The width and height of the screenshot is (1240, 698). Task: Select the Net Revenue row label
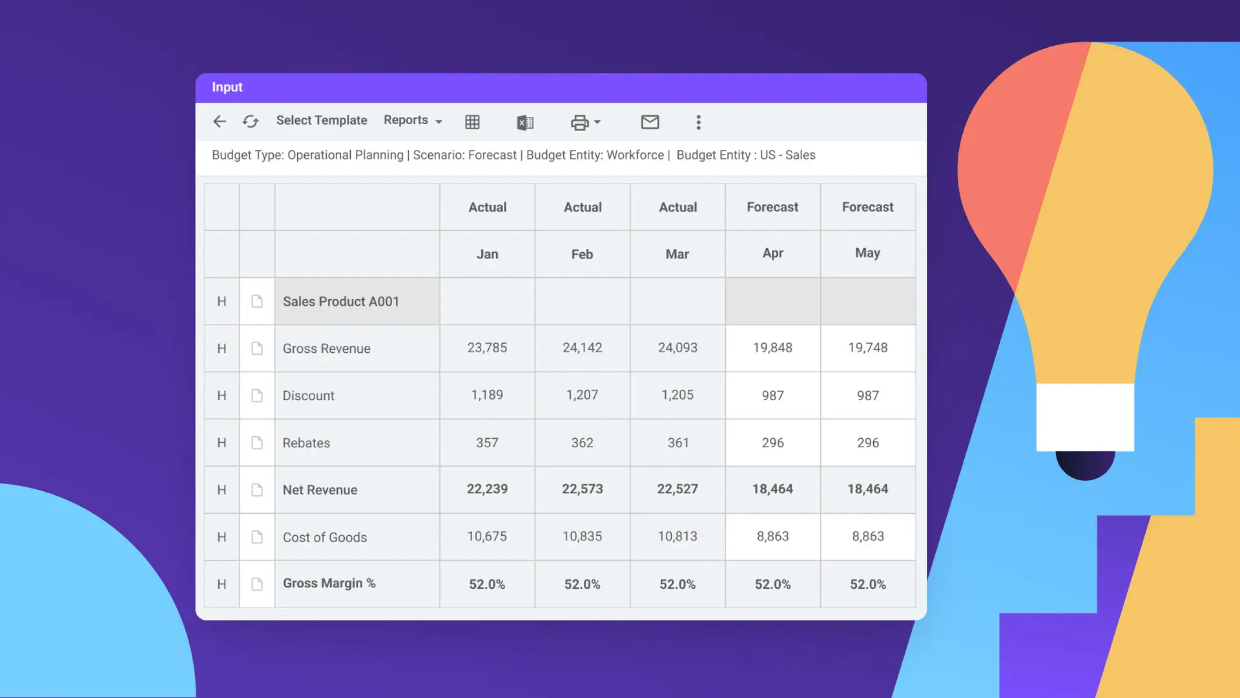coord(320,490)
